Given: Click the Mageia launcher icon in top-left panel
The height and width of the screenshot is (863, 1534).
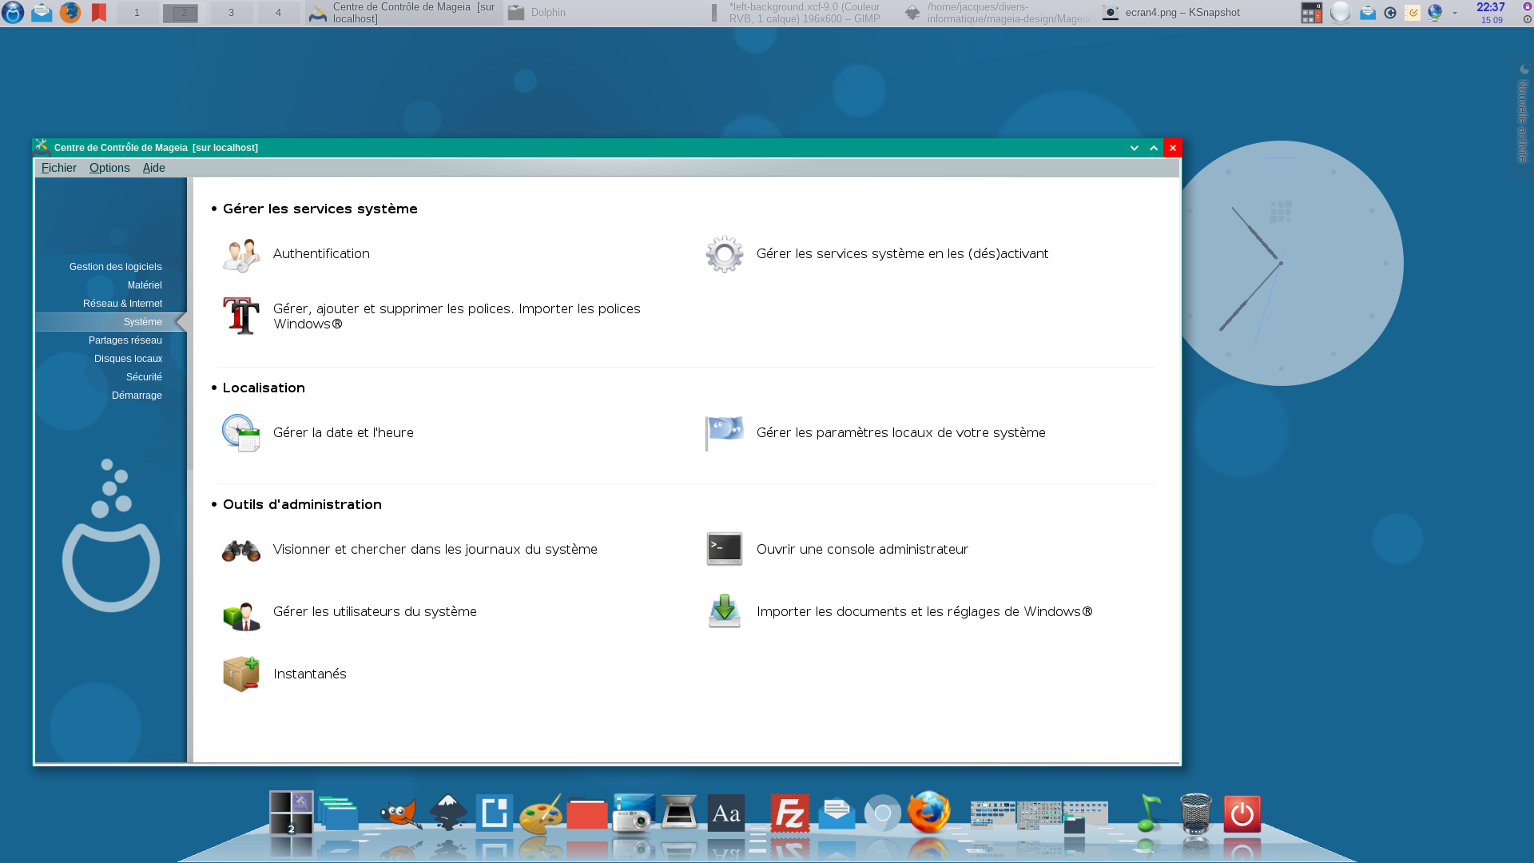Looking at the screenshot, I should (x=13, y=13).
